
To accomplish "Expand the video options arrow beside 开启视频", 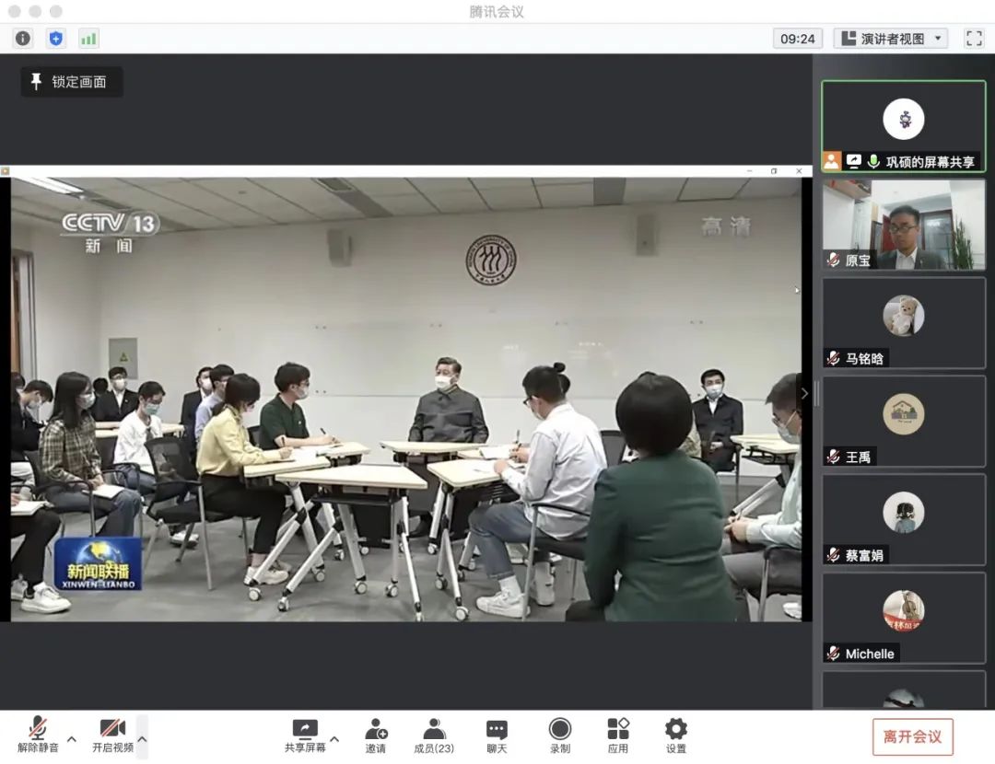I will coord(142,738).
